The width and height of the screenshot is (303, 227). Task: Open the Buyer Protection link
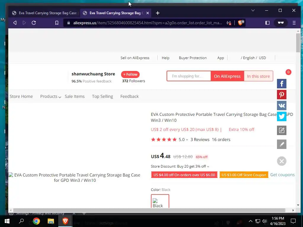193,58
